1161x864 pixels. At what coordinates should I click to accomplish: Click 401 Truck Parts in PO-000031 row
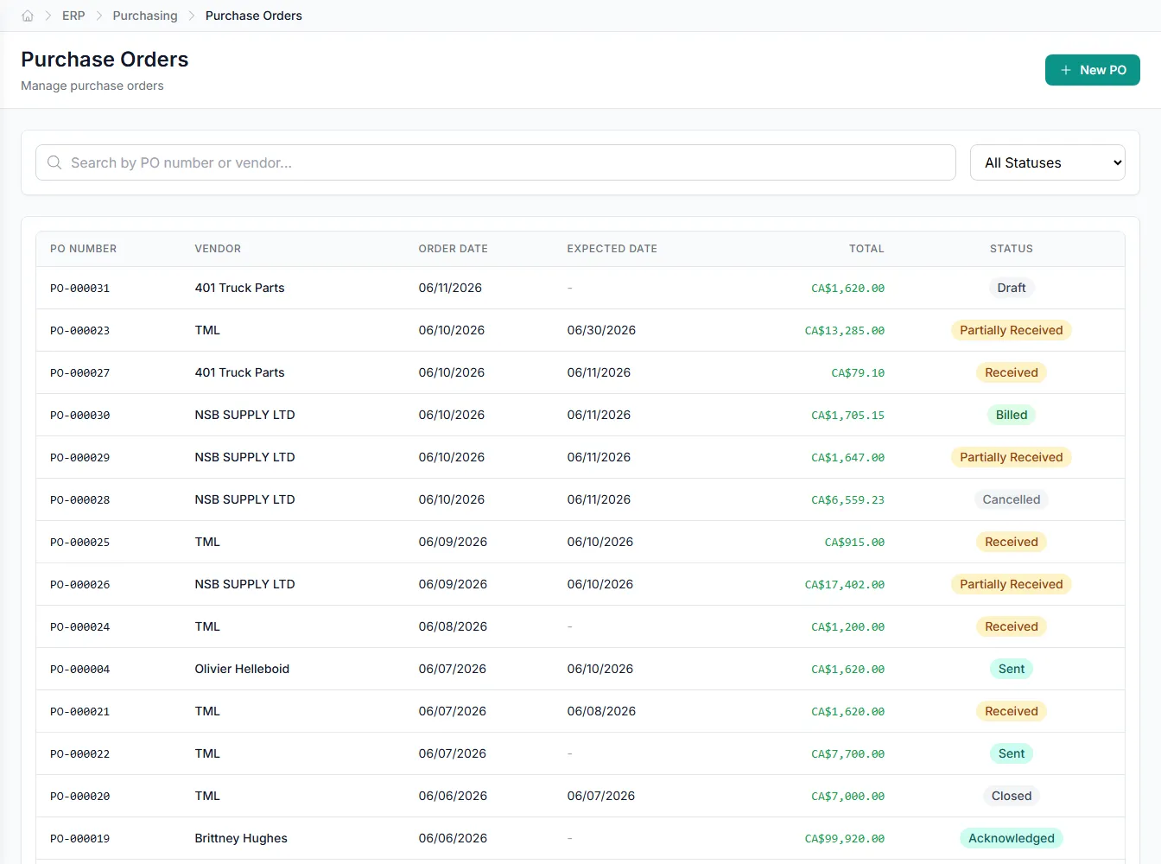point(239,288)
